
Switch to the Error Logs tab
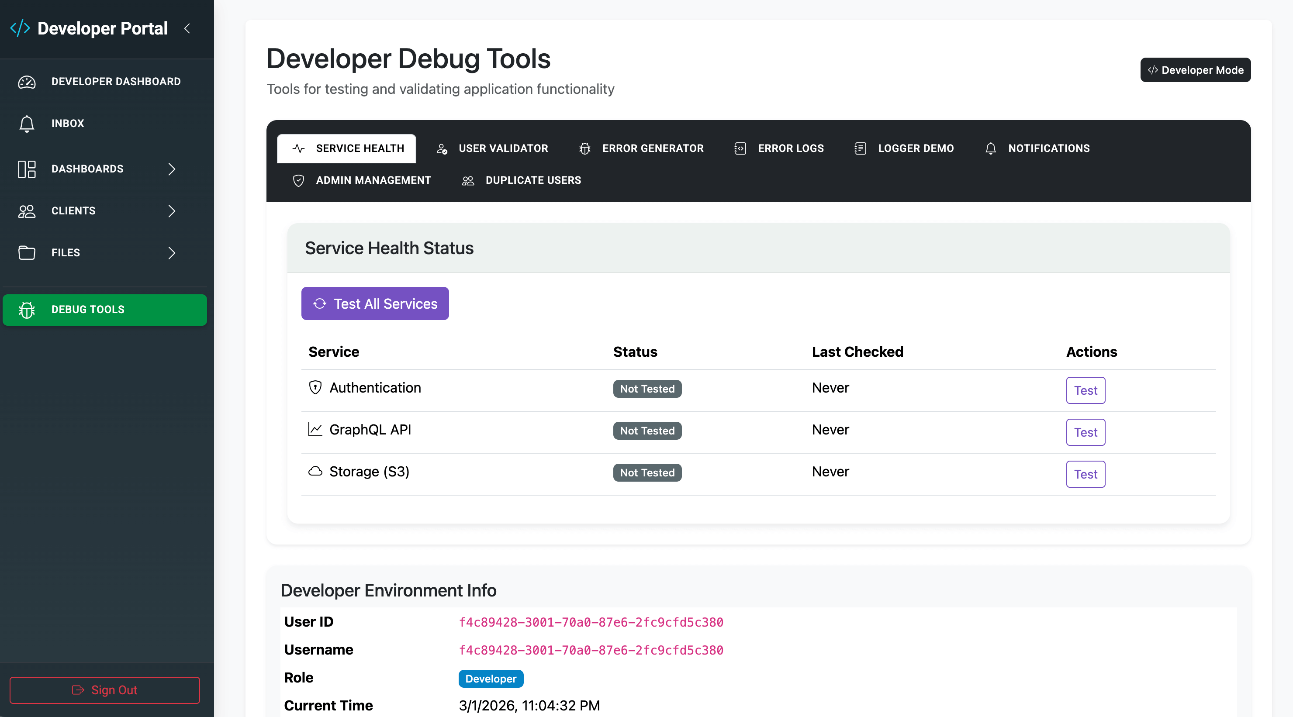(x=791, y=148)
